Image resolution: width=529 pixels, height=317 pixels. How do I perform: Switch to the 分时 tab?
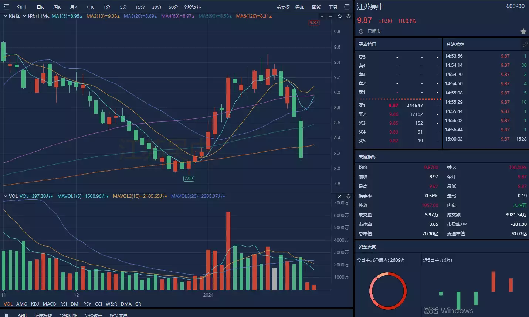click(21, 7)
